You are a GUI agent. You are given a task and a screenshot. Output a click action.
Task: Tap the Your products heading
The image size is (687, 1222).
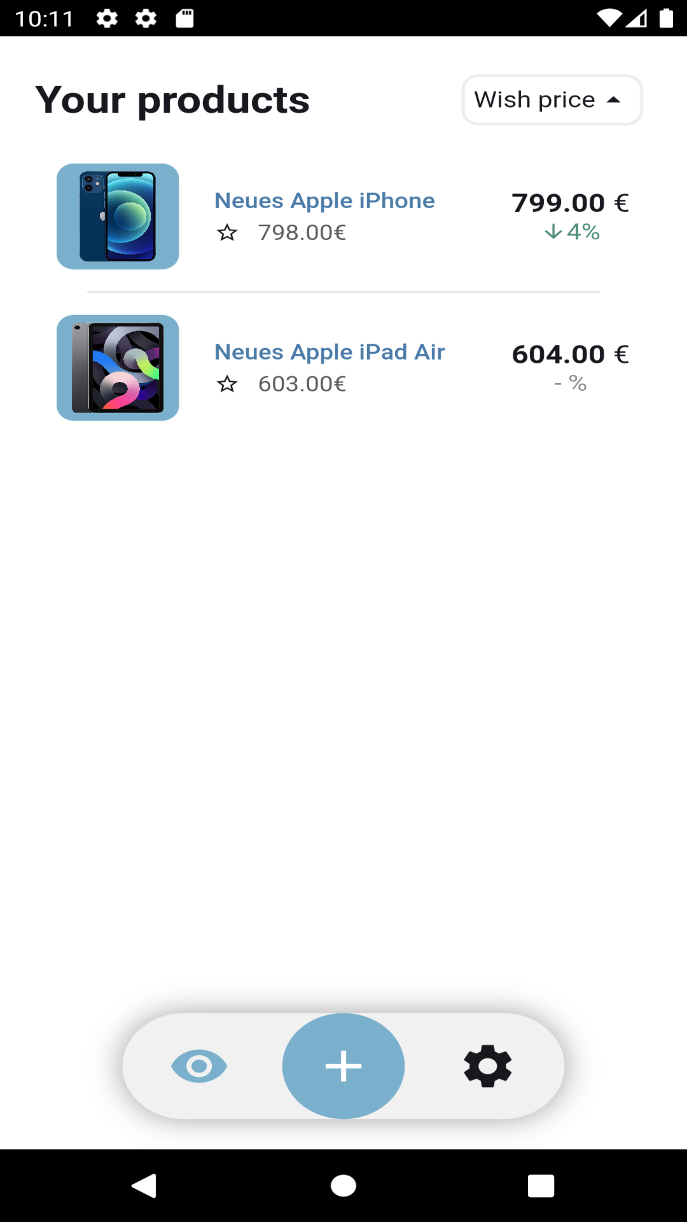click(x=172, y=100)
